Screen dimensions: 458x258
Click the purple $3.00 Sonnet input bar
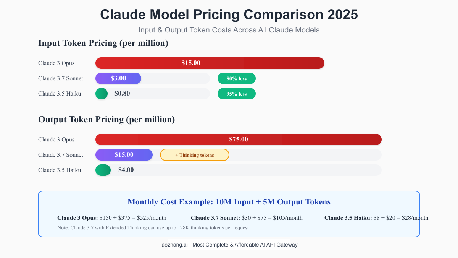(x=118, y=78)
